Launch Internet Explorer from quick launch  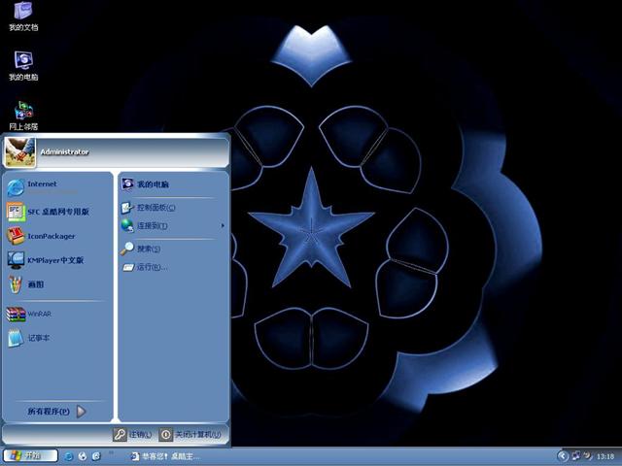coord(69,456)
